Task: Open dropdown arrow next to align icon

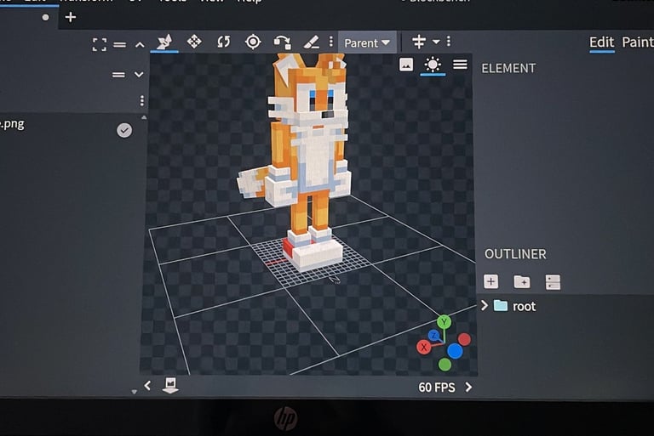Action: [x=436, y=42]
